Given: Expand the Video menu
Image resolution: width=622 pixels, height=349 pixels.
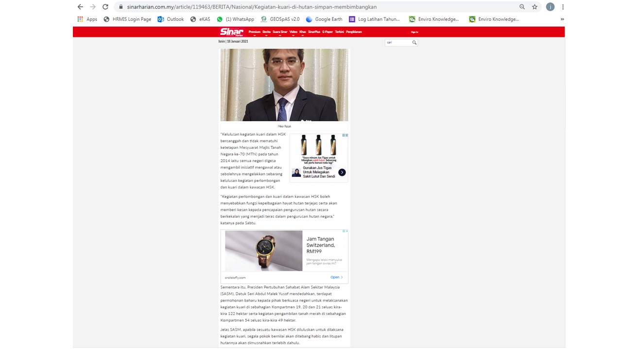Looking at the screenshot, I should pyautogui.click(x=294, y=32).
